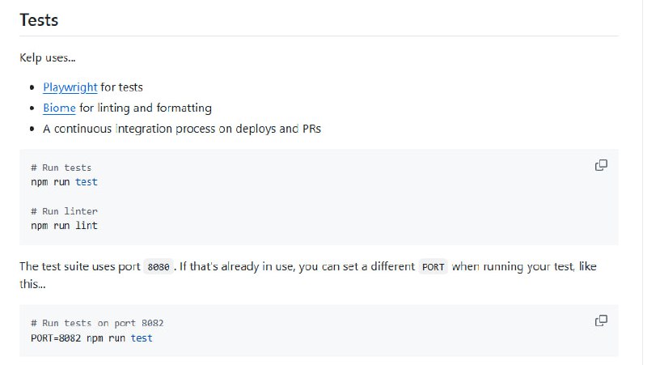The height and width of the screenshot is (365, 647).
Task: Click the 'for tests' text after Playwright
Action: tap(121, 87)
